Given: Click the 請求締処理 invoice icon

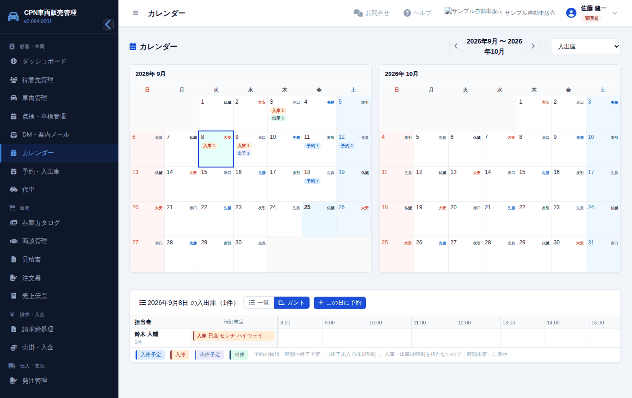Looking at the screenshot, I should click(x=13, y=329).
